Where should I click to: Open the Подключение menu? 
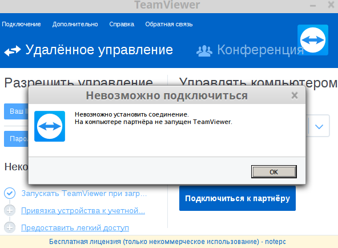21,24
